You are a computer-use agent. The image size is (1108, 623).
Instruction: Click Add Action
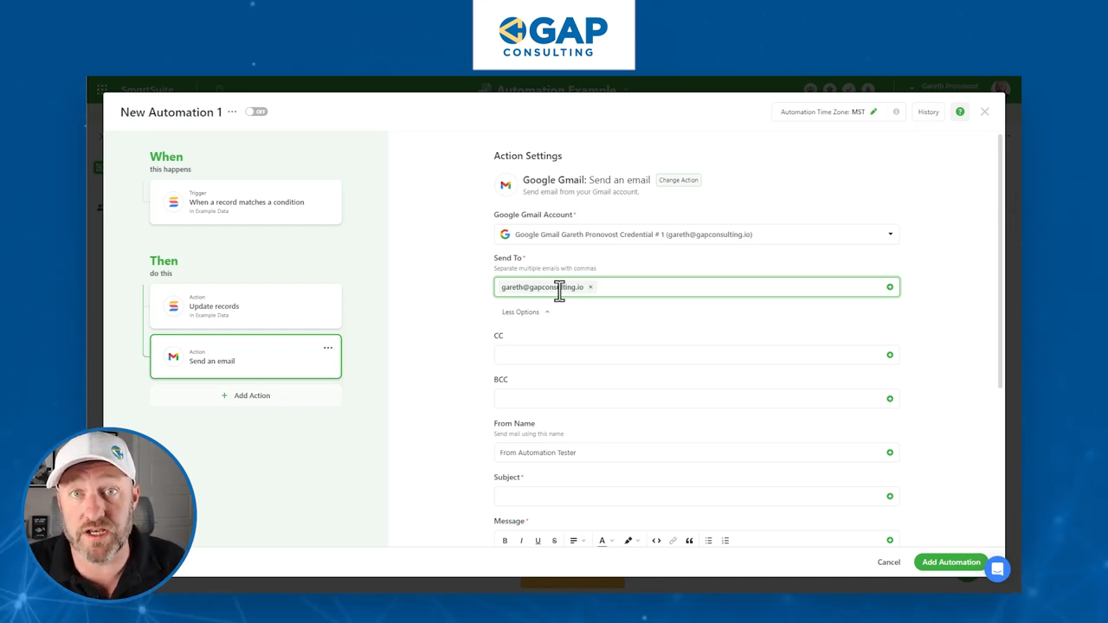tap(246, 395)
